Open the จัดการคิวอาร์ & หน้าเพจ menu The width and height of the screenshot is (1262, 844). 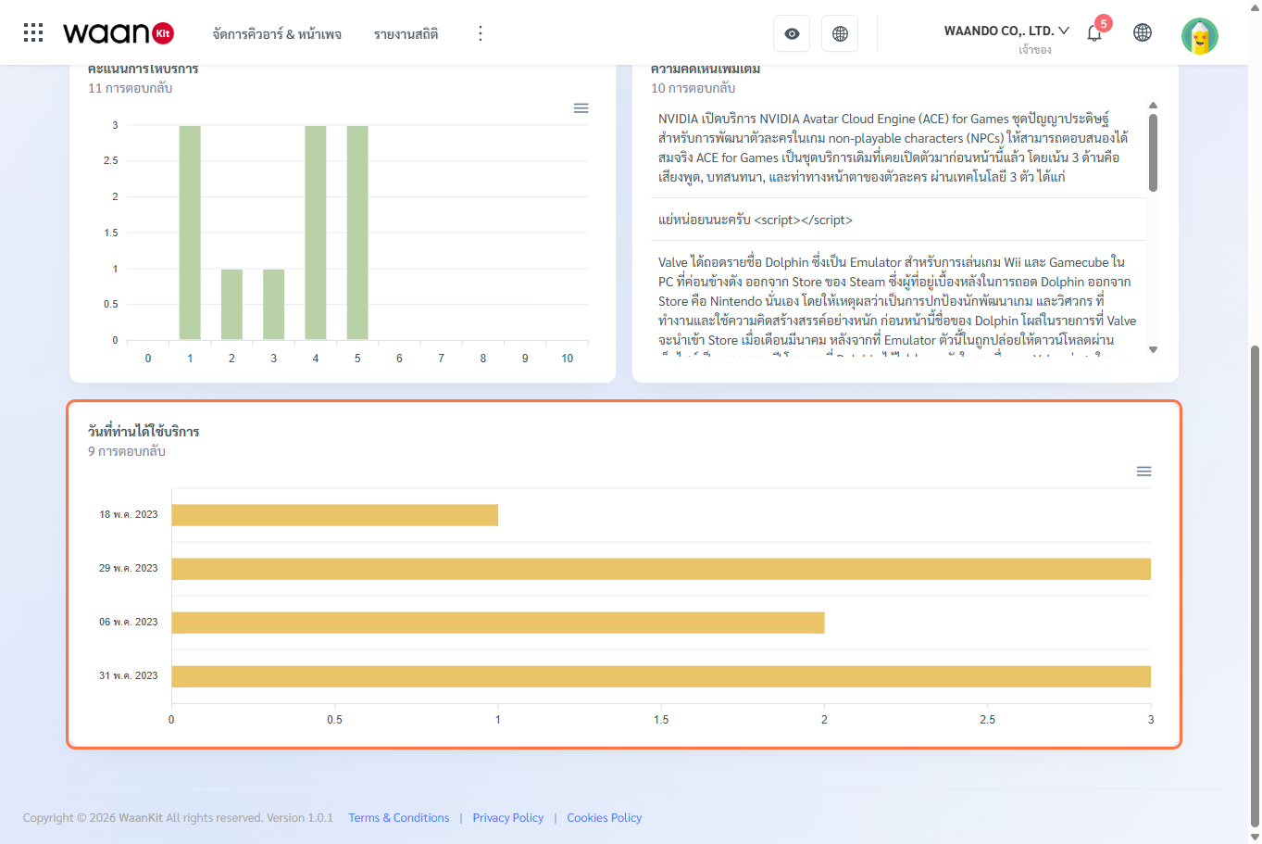pos(277,34)
